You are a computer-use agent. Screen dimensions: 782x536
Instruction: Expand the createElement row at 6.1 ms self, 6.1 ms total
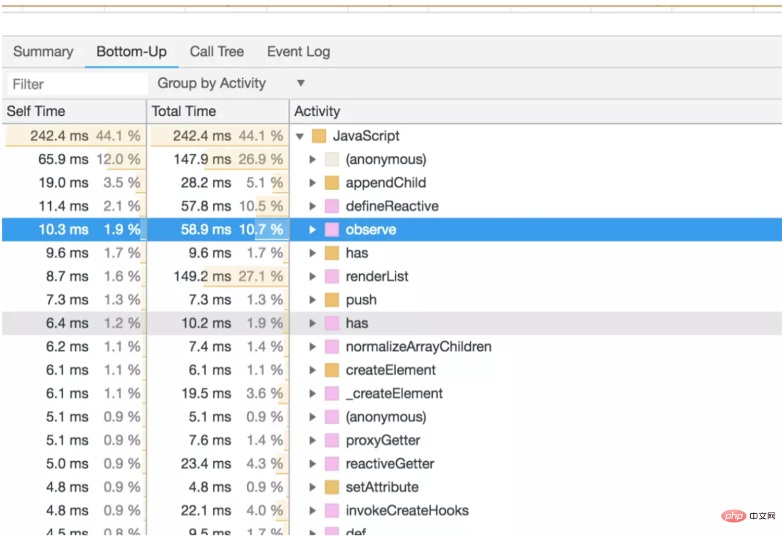[313, 370]
